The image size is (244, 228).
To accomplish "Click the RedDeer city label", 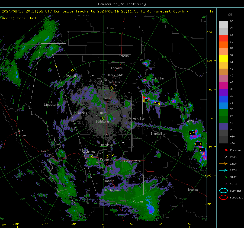I will 115,82.
